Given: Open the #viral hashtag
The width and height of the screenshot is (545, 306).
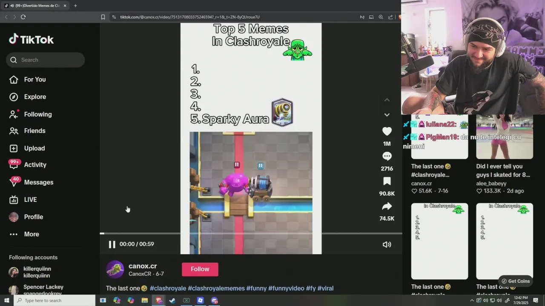Looking at the screenshot, I should click(x=325, y=288).
